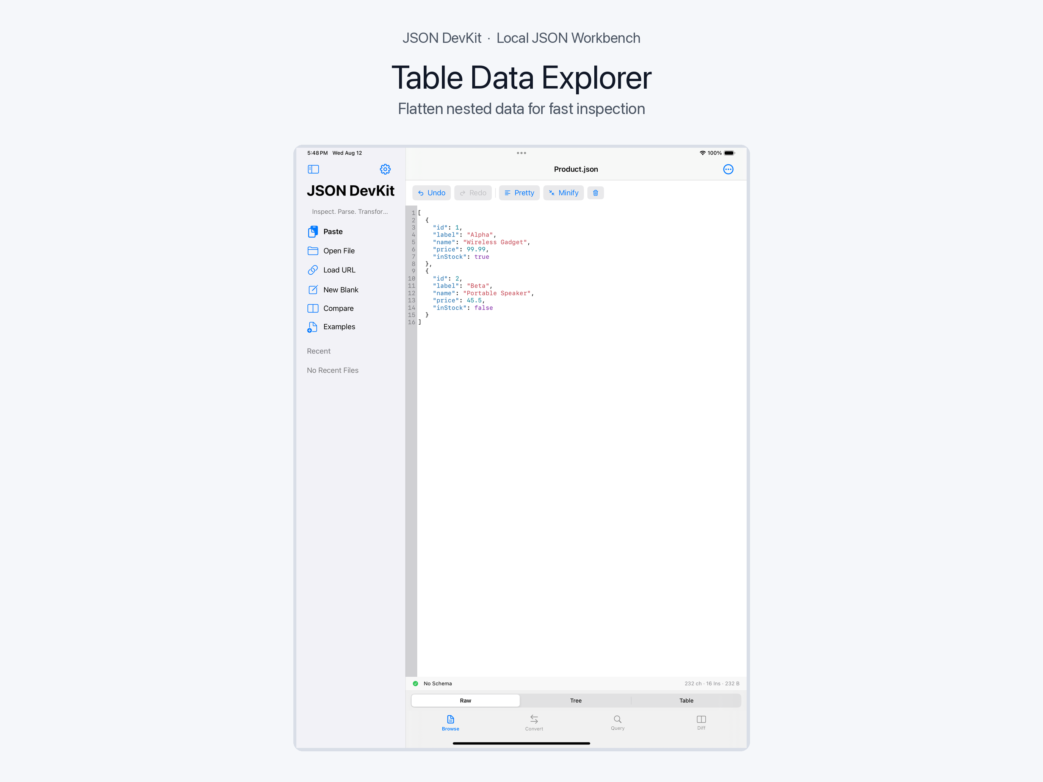The image size is (1043, 782).
Task: Open the Diff tab
Action: (x=701, y=723)
